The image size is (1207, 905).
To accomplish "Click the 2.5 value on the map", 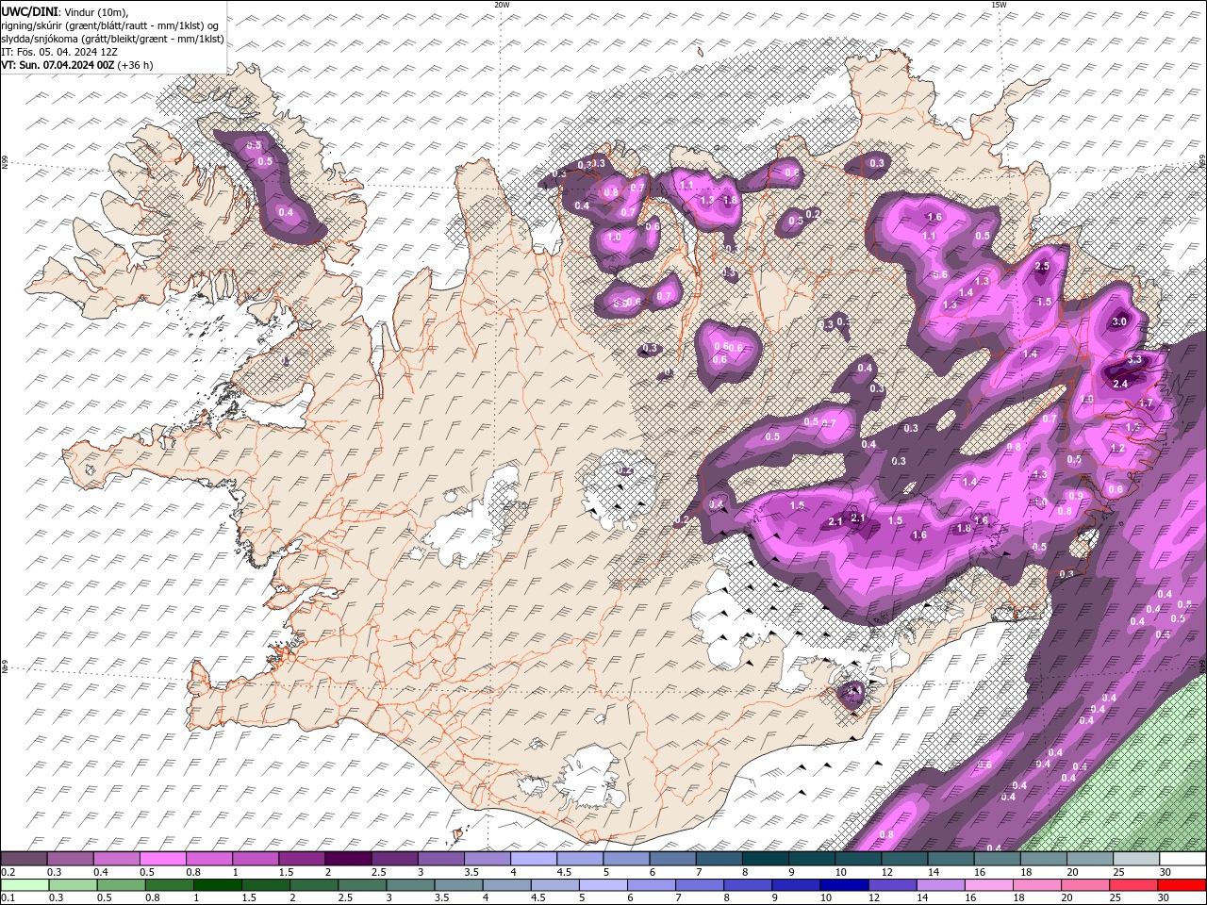I will click(1042, 267).
